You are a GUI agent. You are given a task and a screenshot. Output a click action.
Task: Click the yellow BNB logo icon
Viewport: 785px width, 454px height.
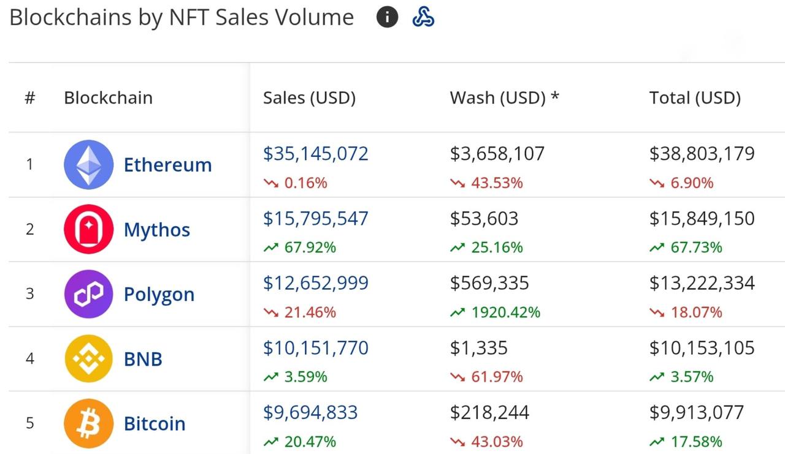(89, 358)
